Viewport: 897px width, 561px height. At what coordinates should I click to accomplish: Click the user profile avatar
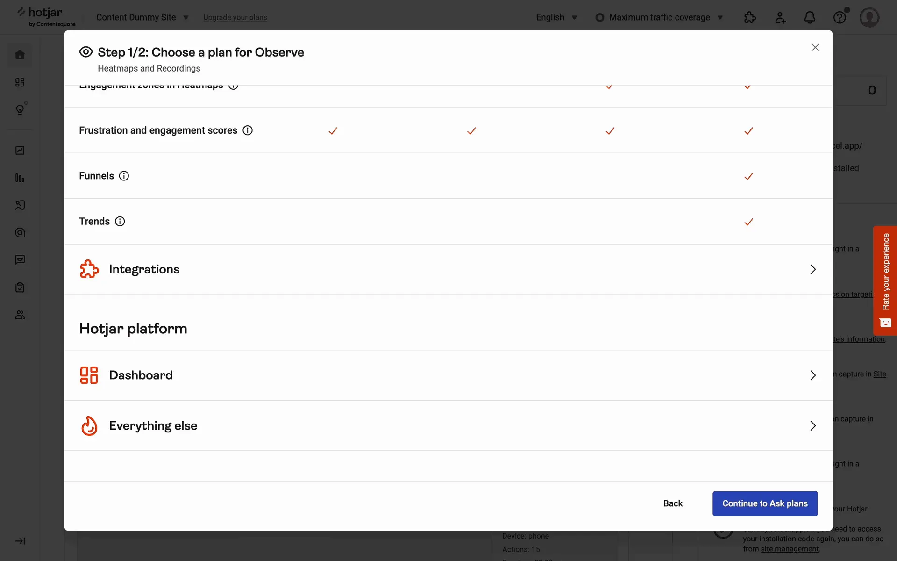tap(869, 18)
